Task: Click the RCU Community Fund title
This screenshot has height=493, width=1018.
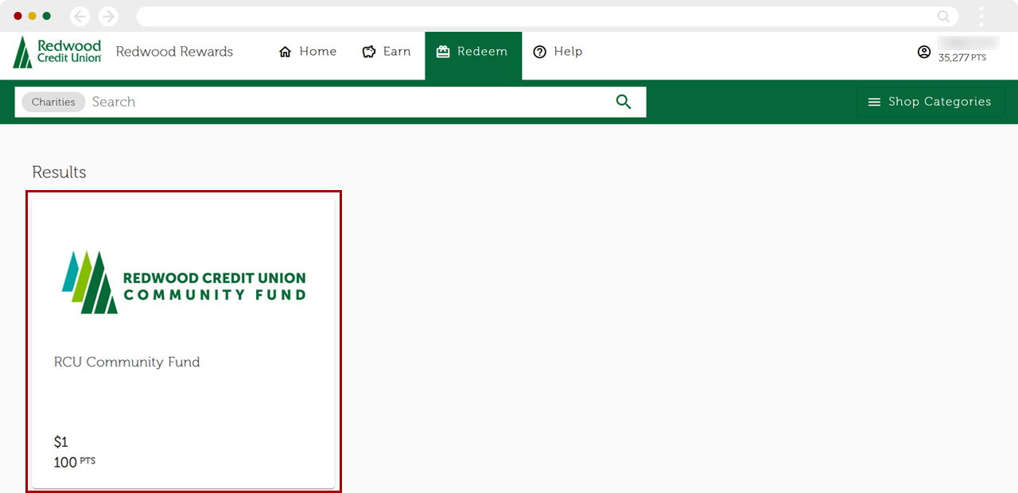Action: click(127, 362)
